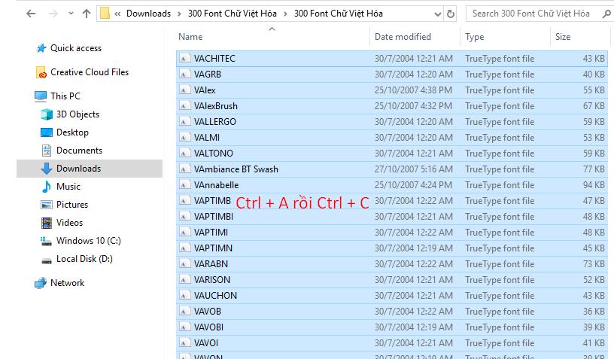Image resolution: width=614 pixels, height=359 pixels.
Task: Click the font icon beside VAnnabelle
Action: click(x=184, y=185)
